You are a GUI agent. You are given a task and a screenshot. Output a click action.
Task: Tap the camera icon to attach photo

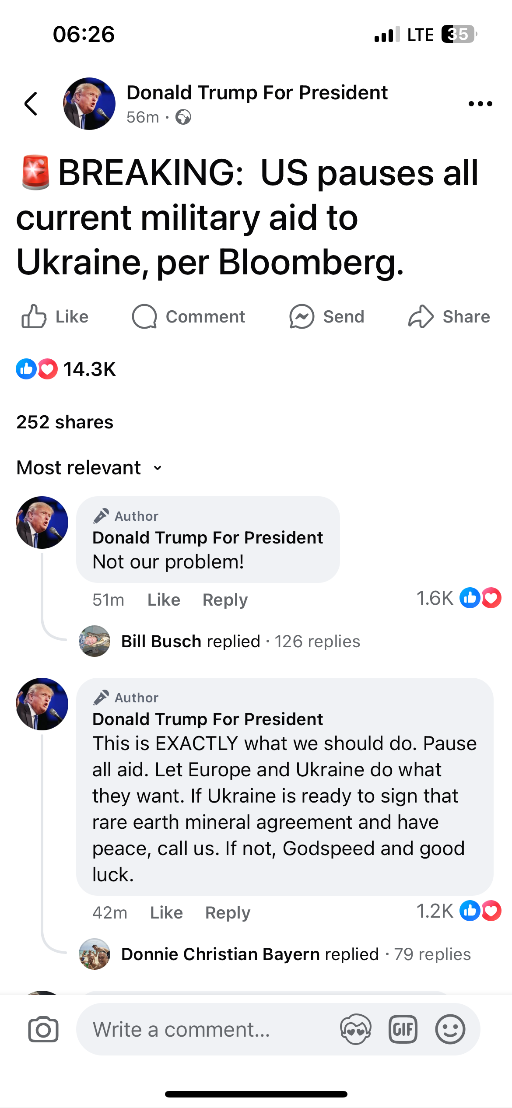click(43, 1029)
